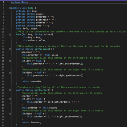The image size is (127, 127).
Task: Fold the right null check inside getInorder
Action: [x=10, y=114]
